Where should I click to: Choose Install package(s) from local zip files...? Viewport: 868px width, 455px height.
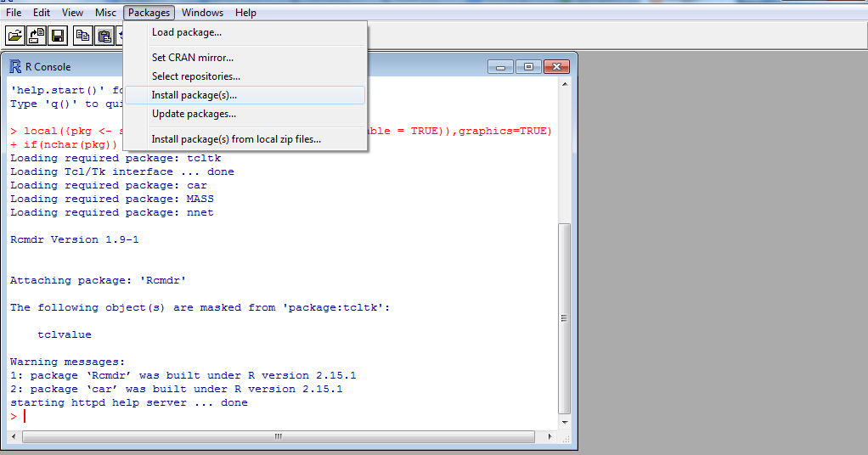tap(245, 139)
